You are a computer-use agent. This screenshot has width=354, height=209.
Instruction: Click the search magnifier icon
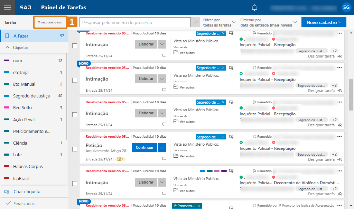[x=195, y=22]
